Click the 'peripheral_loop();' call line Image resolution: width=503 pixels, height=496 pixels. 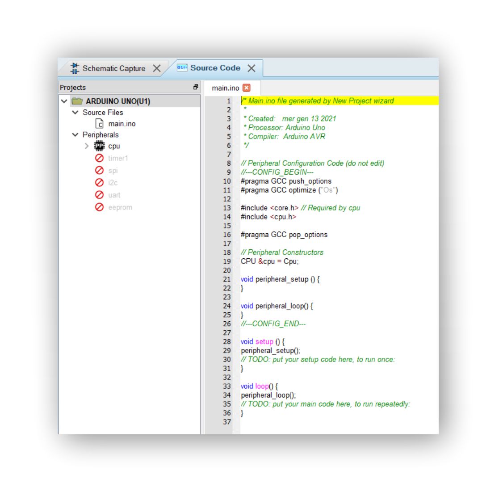268,395
